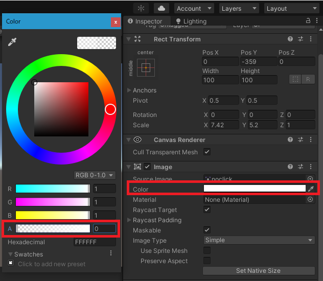Image resolution: width=323 pixels, height=281 pixels.
Task: Click the Rect Transform component icon
Action: (137, 39)
